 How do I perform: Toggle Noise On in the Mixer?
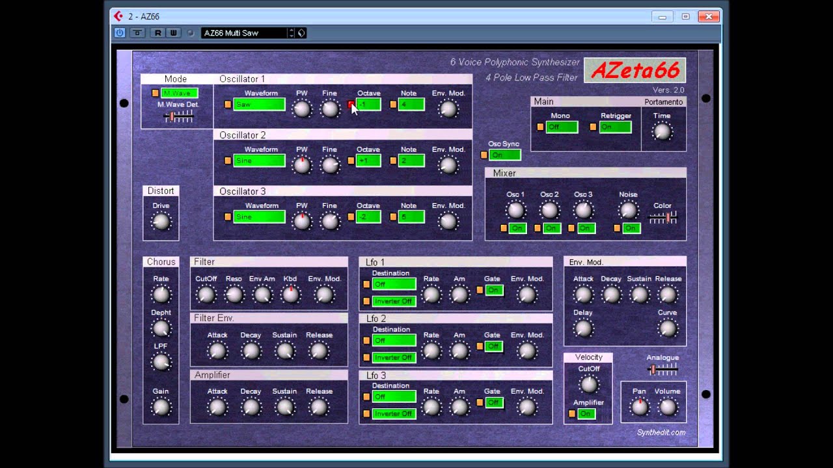pyautogui.click(x=631, y=228)
